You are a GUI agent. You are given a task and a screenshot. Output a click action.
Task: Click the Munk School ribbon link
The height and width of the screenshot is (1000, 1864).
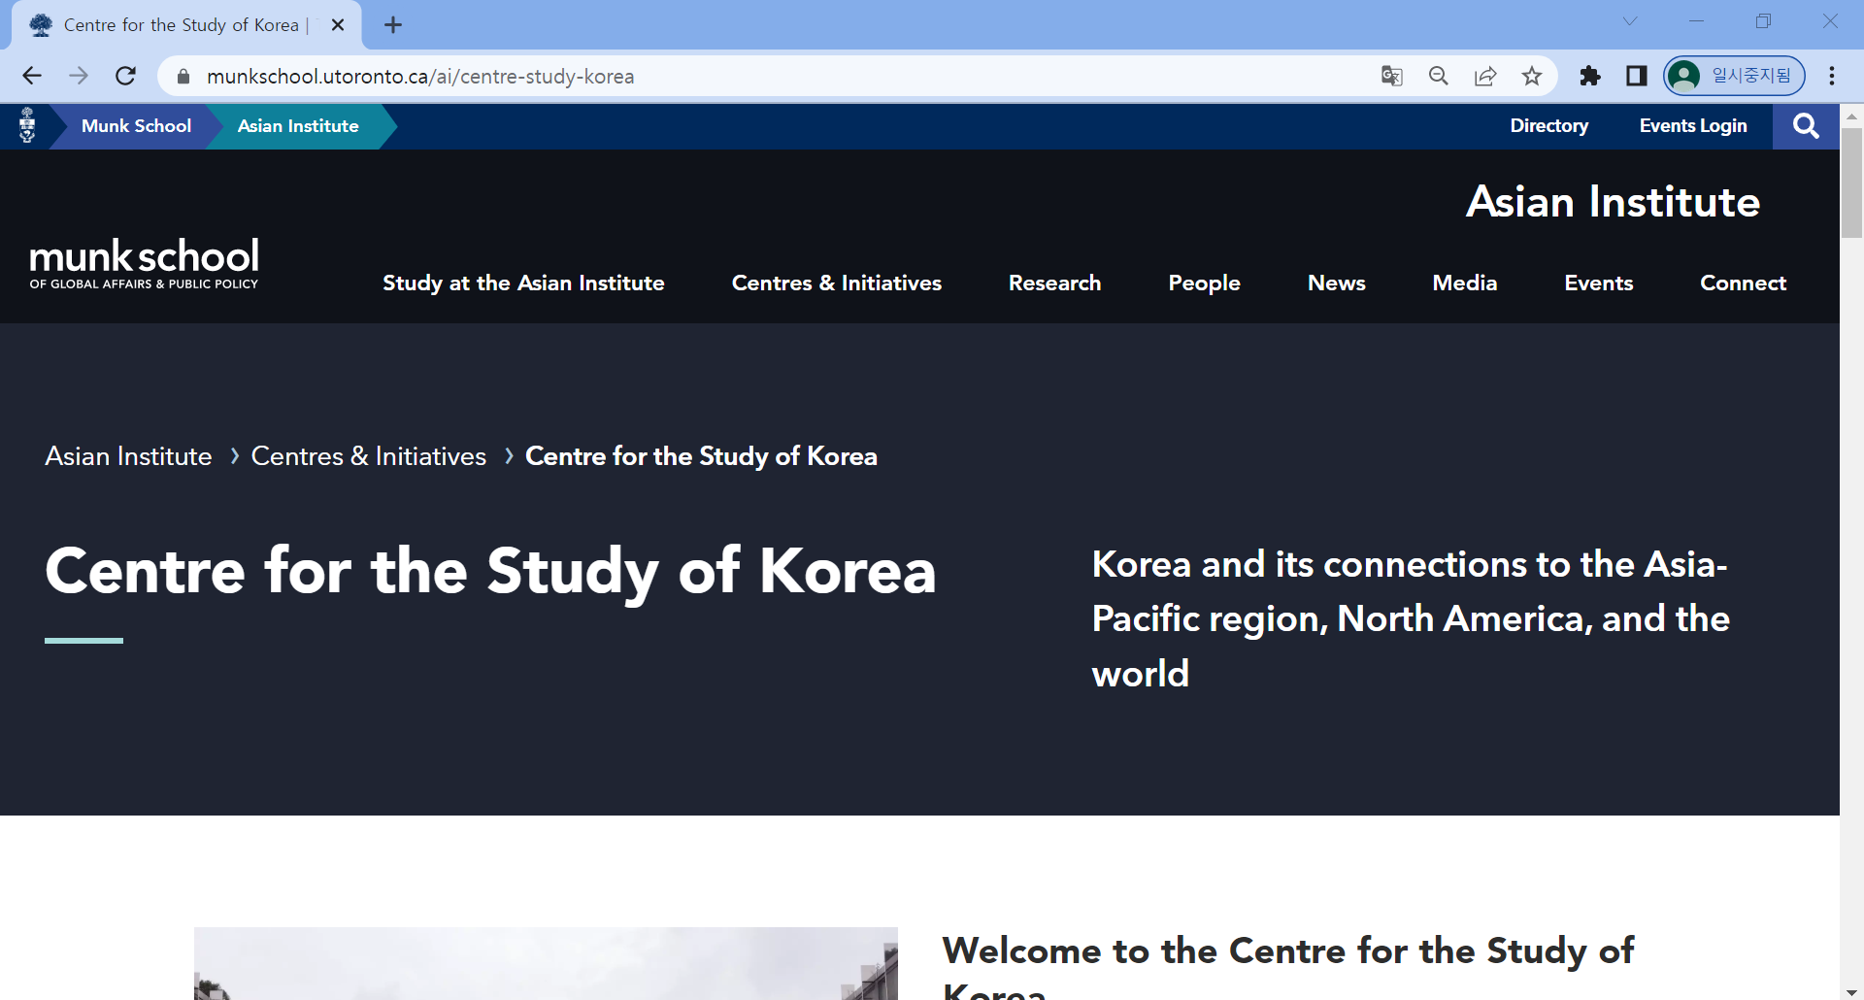pos(136,126)
